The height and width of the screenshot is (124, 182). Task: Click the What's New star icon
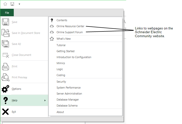pos(52,39)
